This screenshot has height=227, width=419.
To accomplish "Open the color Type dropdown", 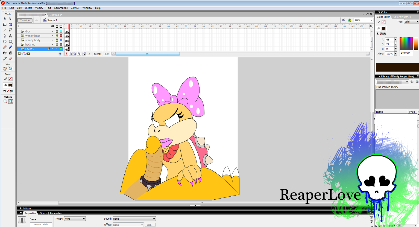I will pos(417,22).
